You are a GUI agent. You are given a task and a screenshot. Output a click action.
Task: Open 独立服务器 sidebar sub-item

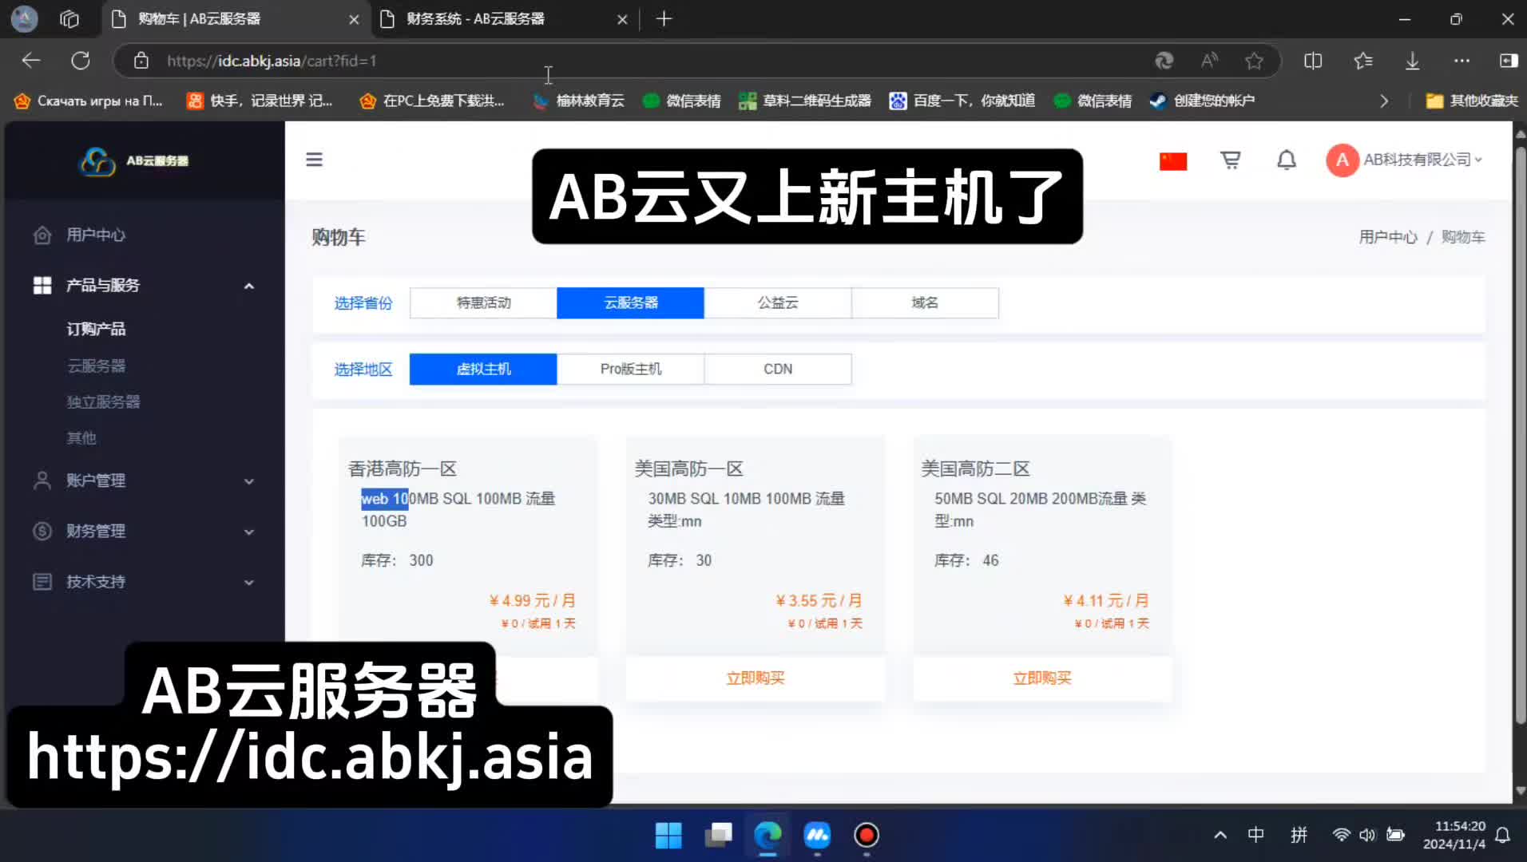point(103,402)
